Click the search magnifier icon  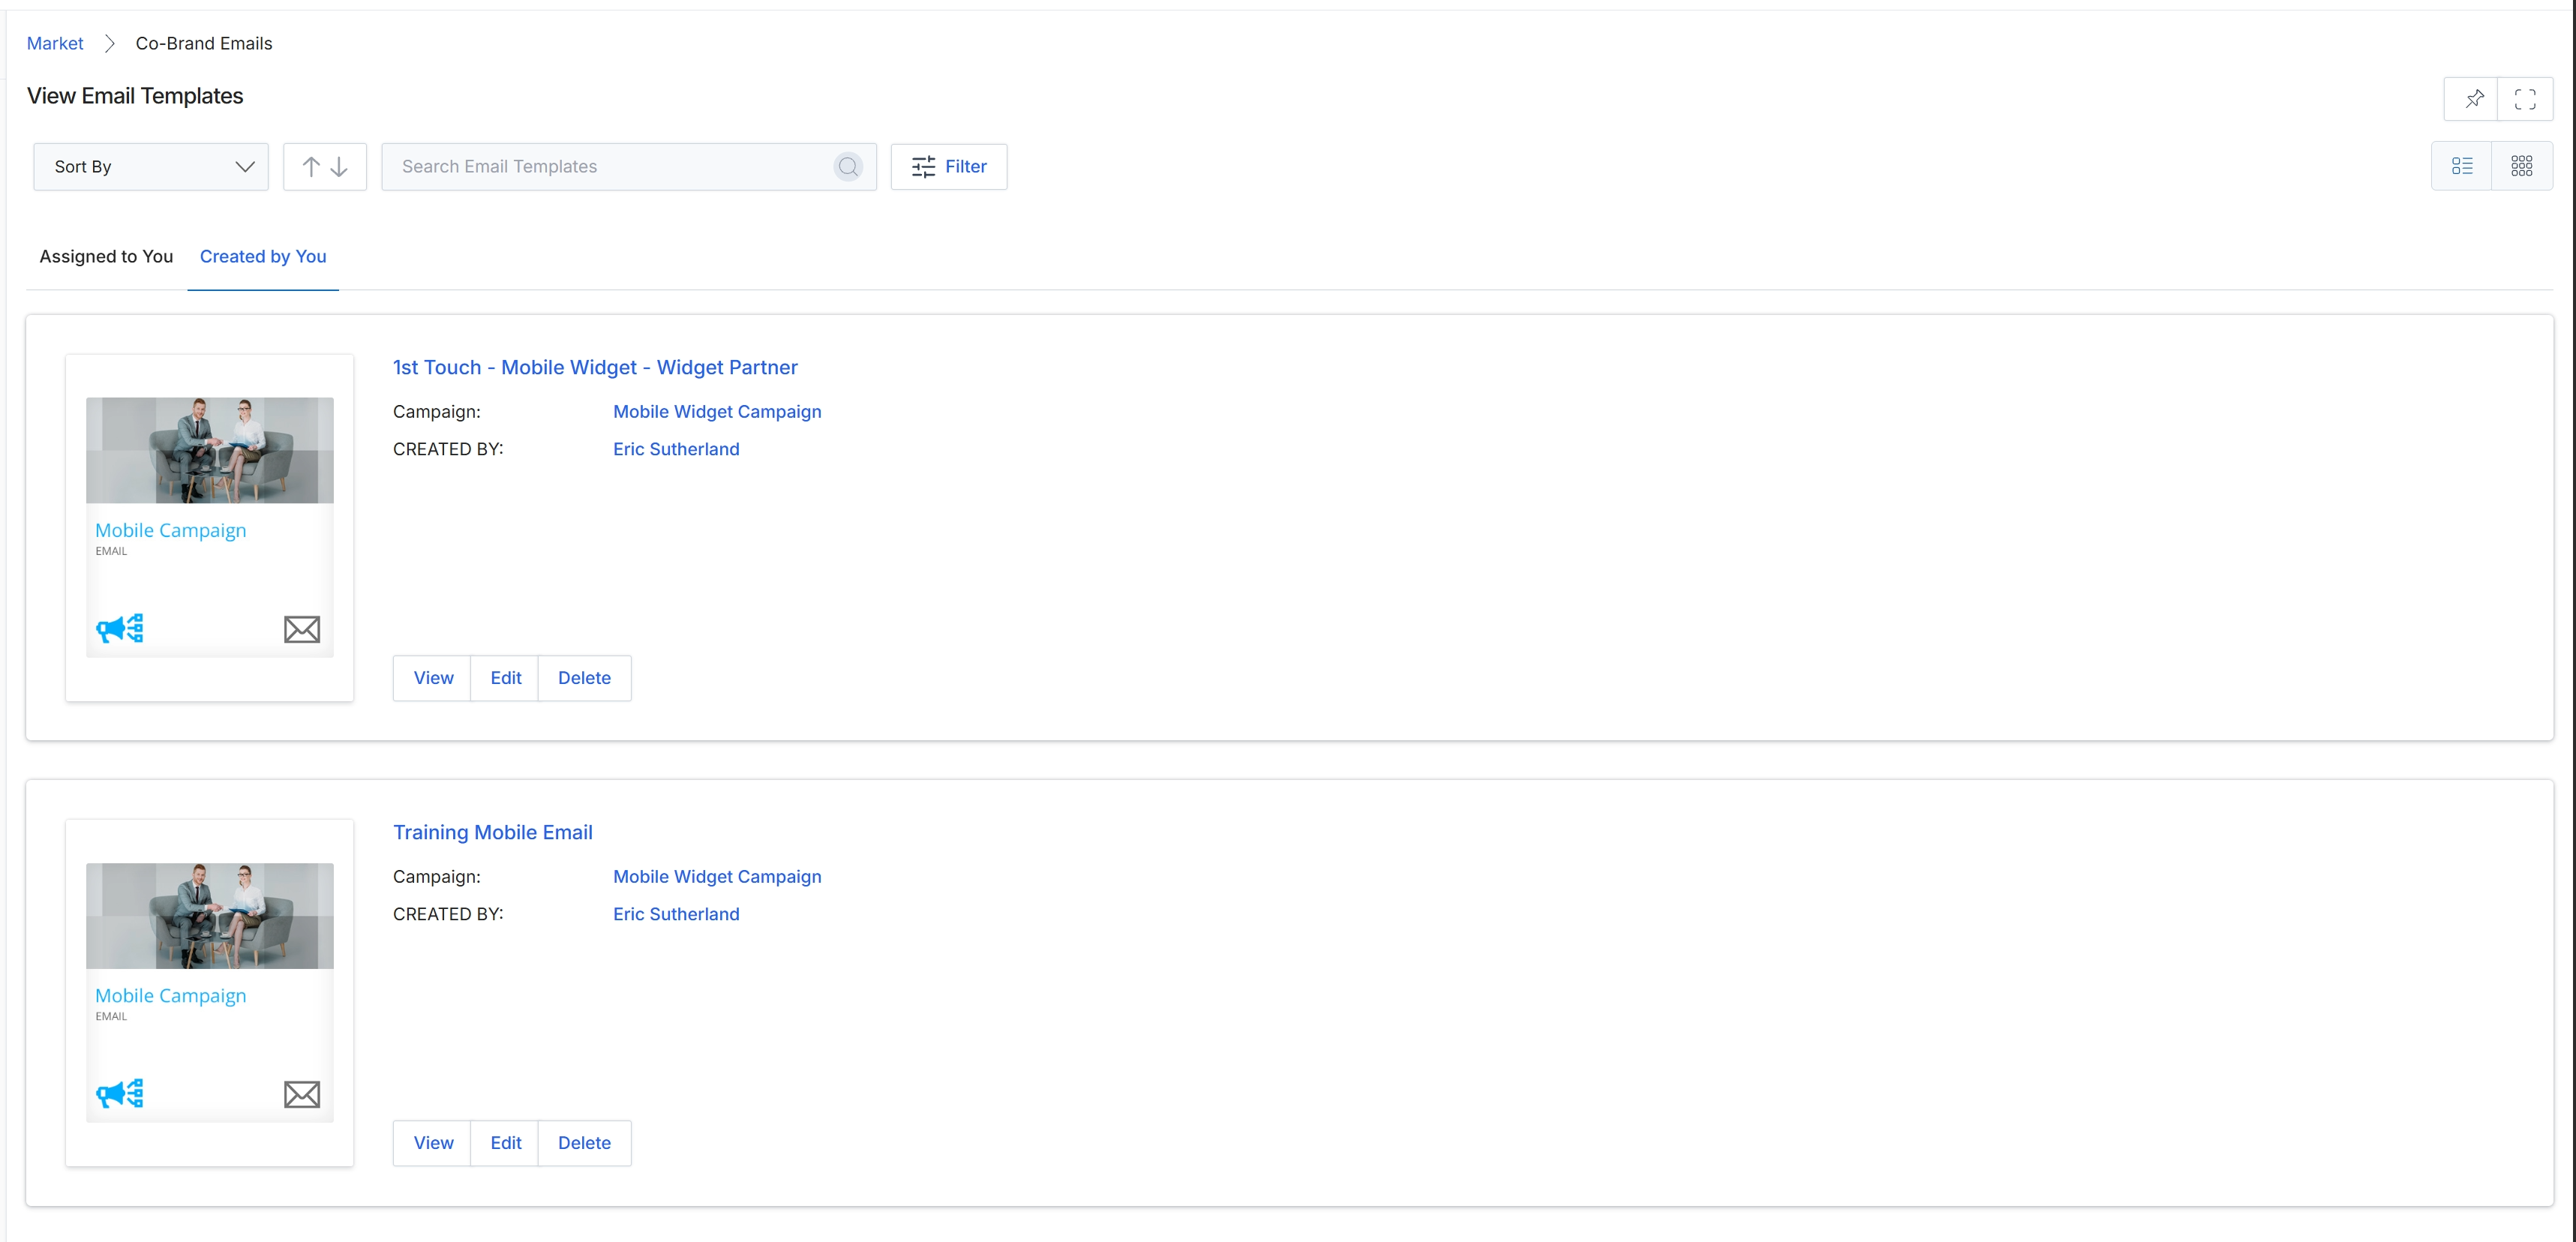click(x=848, y=167)
